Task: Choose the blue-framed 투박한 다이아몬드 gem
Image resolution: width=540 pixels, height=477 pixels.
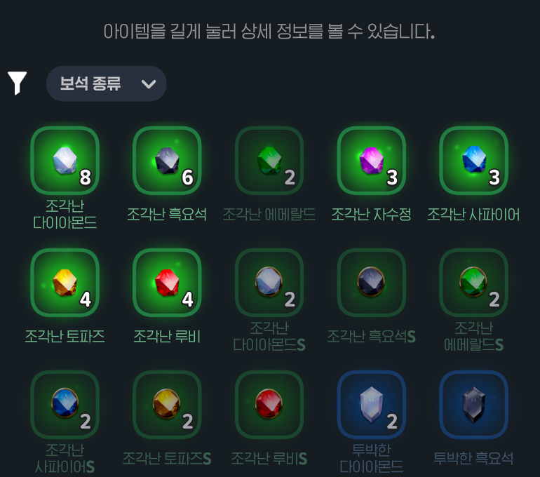Action: tap(371, 404)
